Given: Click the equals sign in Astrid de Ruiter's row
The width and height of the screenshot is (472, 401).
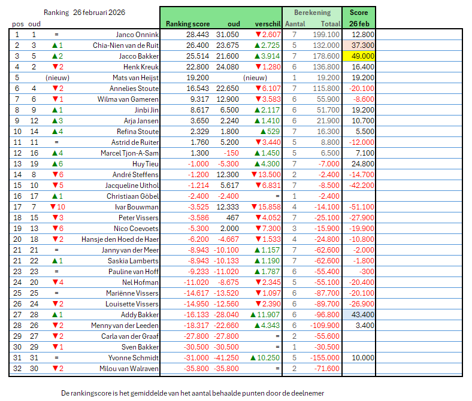Looking at the screenshot, I should (x=56, y=142).
